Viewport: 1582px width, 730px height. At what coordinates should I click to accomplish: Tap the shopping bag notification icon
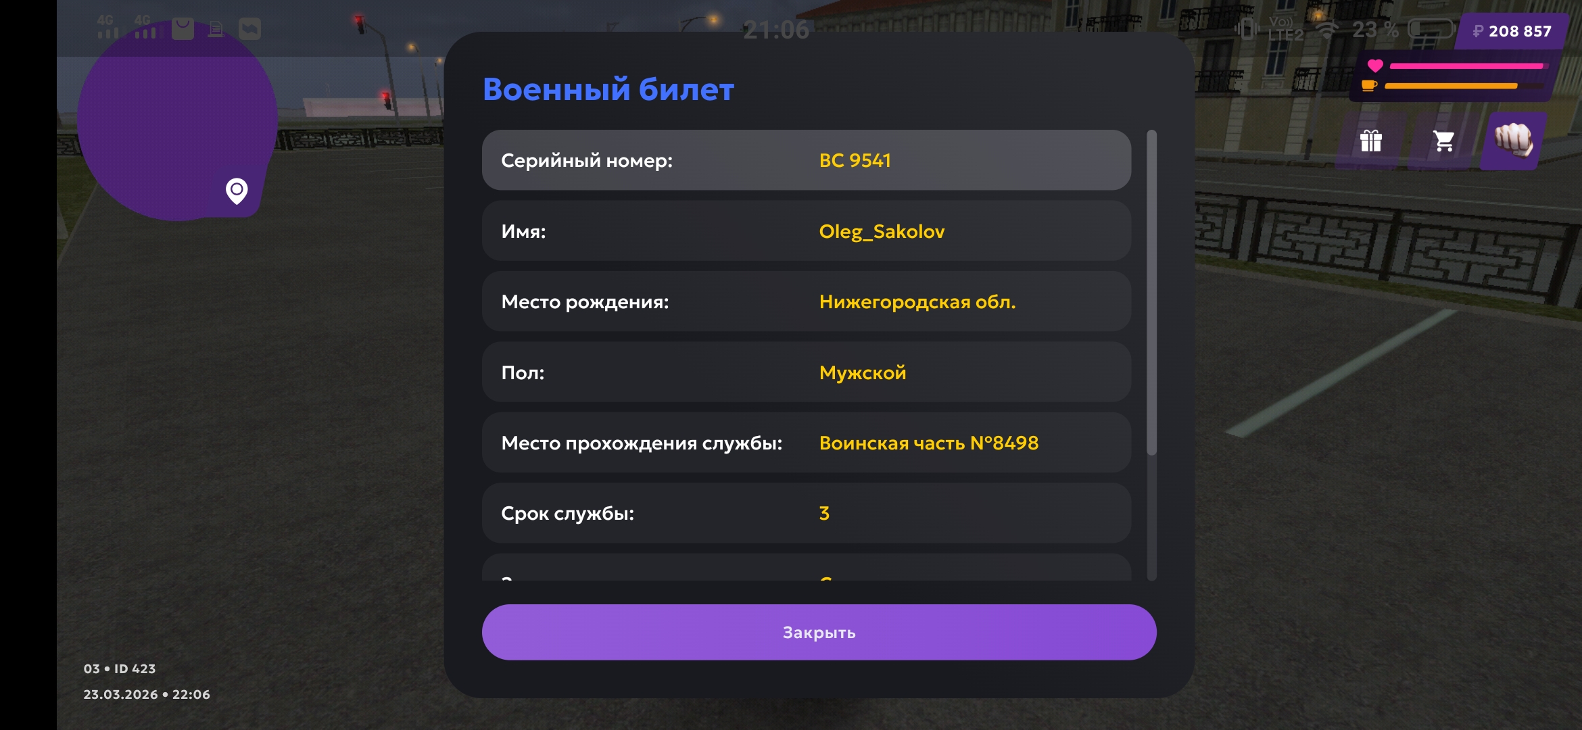(x=183, y=28)
